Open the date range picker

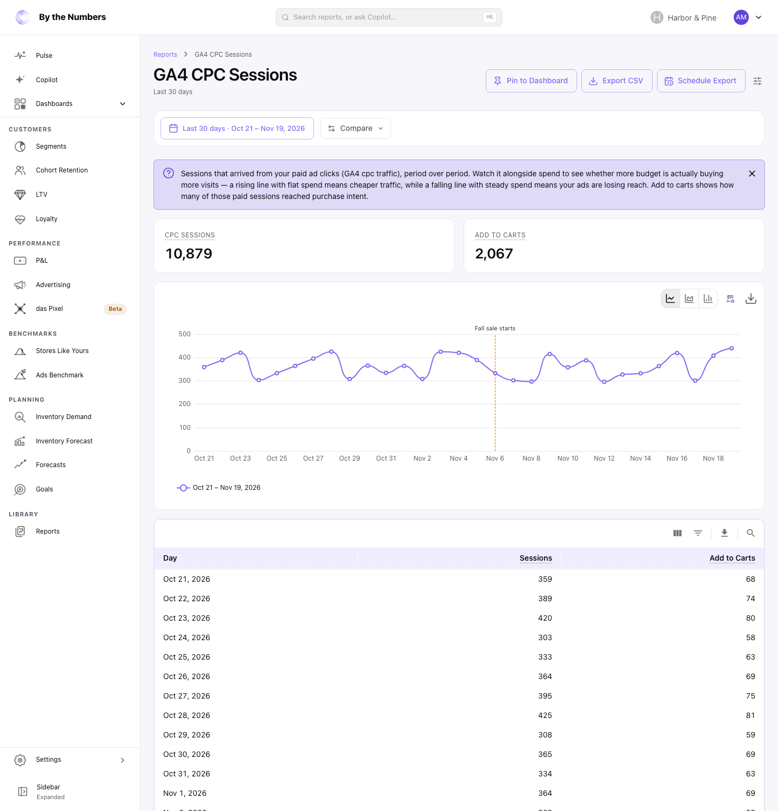coord(237,128)
